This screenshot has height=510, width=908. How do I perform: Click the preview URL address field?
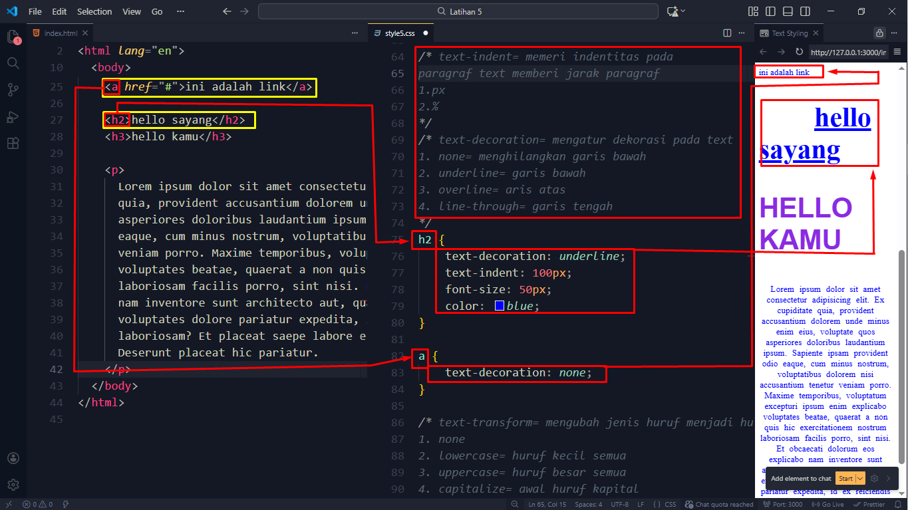tap(847, 52)
